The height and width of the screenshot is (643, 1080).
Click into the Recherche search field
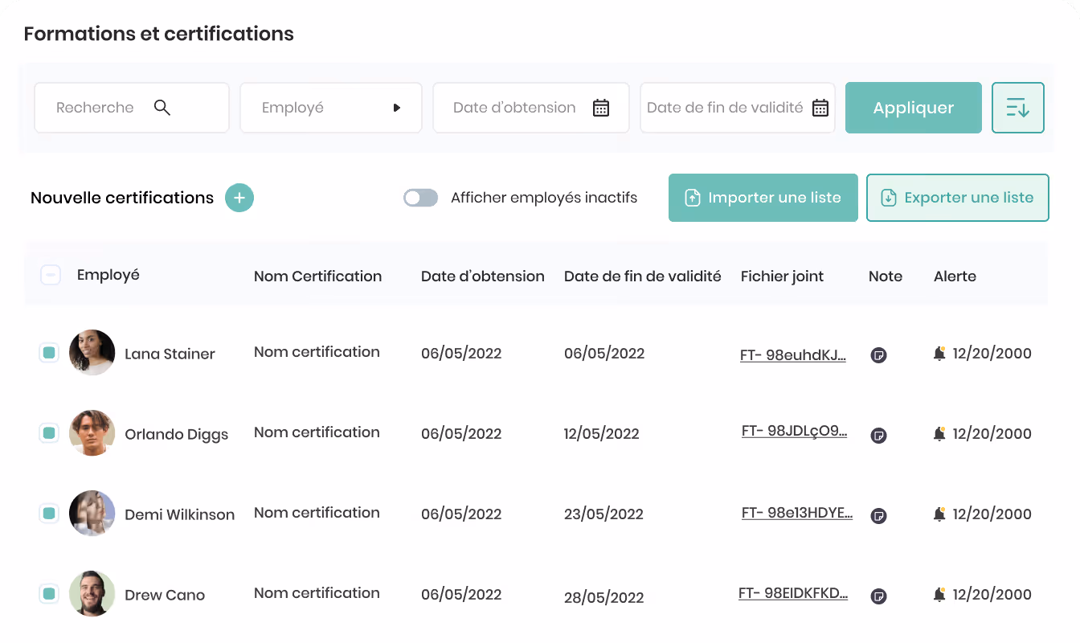tap(132, 108)
